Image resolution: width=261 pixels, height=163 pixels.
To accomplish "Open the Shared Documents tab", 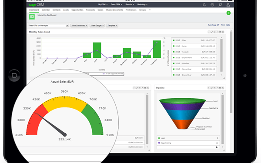I will pos(114,10).
